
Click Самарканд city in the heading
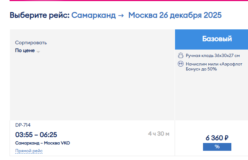[94, 15]
